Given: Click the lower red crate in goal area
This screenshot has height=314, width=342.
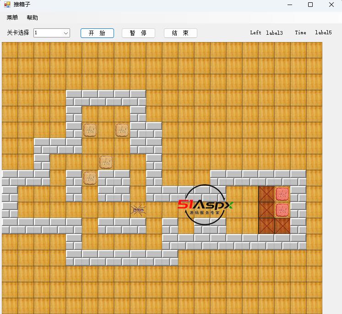Looking at the screenshot, I should pos(282,210).
